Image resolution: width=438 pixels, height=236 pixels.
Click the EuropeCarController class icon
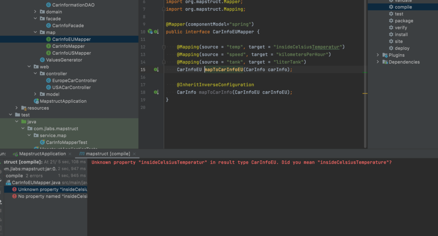[x=49, y=81]
